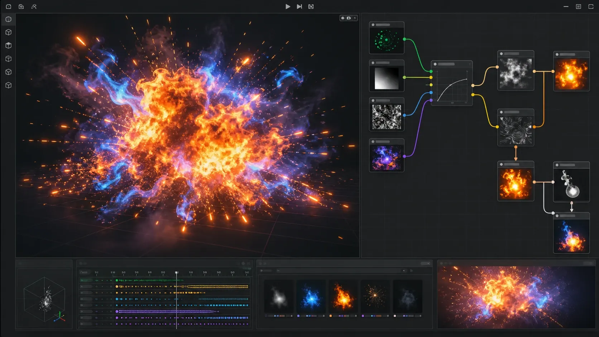Viewport: 599px width, 337px height.
Task: Click the Play button in the top toolbar
Action: [x=288, y=6]
